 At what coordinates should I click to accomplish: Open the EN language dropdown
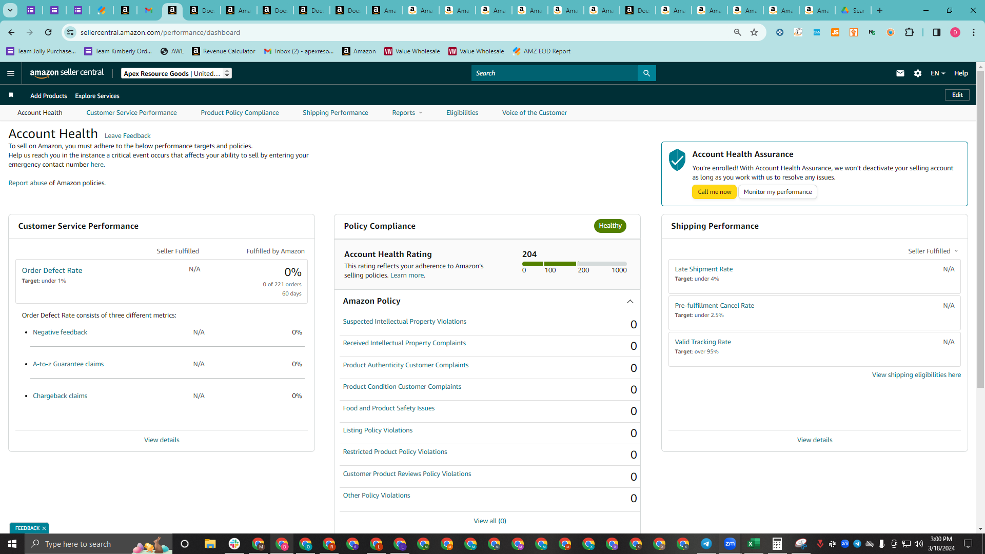938,73
